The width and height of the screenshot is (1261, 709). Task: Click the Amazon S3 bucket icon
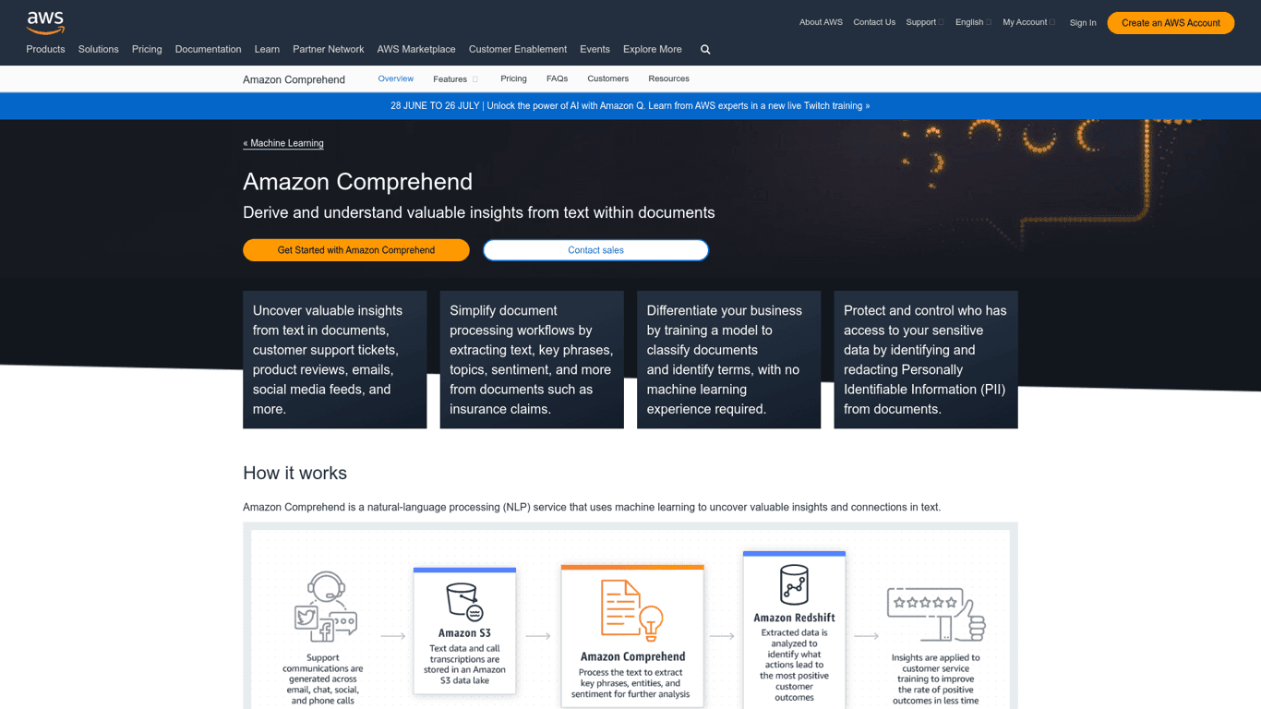point(464,602)
